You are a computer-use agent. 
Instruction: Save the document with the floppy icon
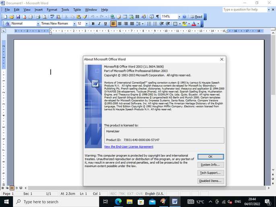tap(18, 17)
